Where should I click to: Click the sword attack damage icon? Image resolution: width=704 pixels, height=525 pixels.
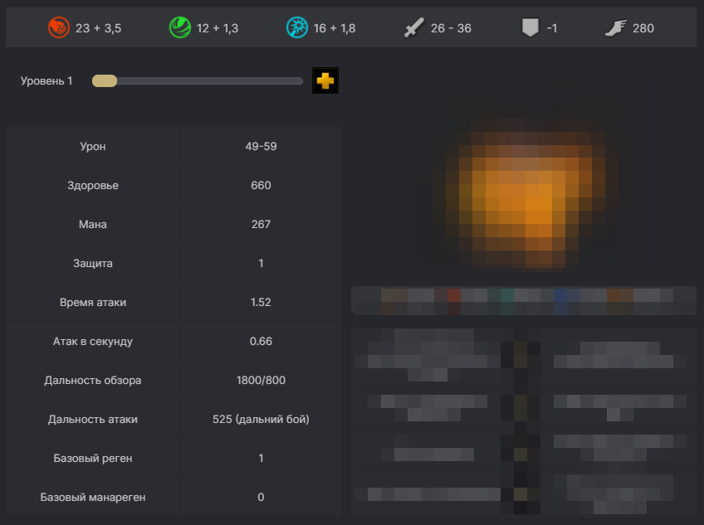[x=414, y=28]
